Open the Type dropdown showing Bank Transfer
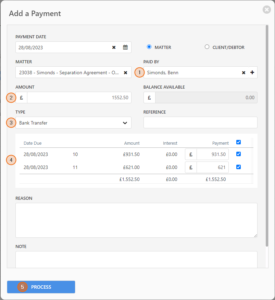Viewport: 275px width, 300px height. tap(73, 123)
